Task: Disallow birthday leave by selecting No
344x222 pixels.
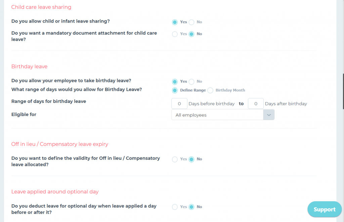Action: pyautogui.click(x=191, y=81)
